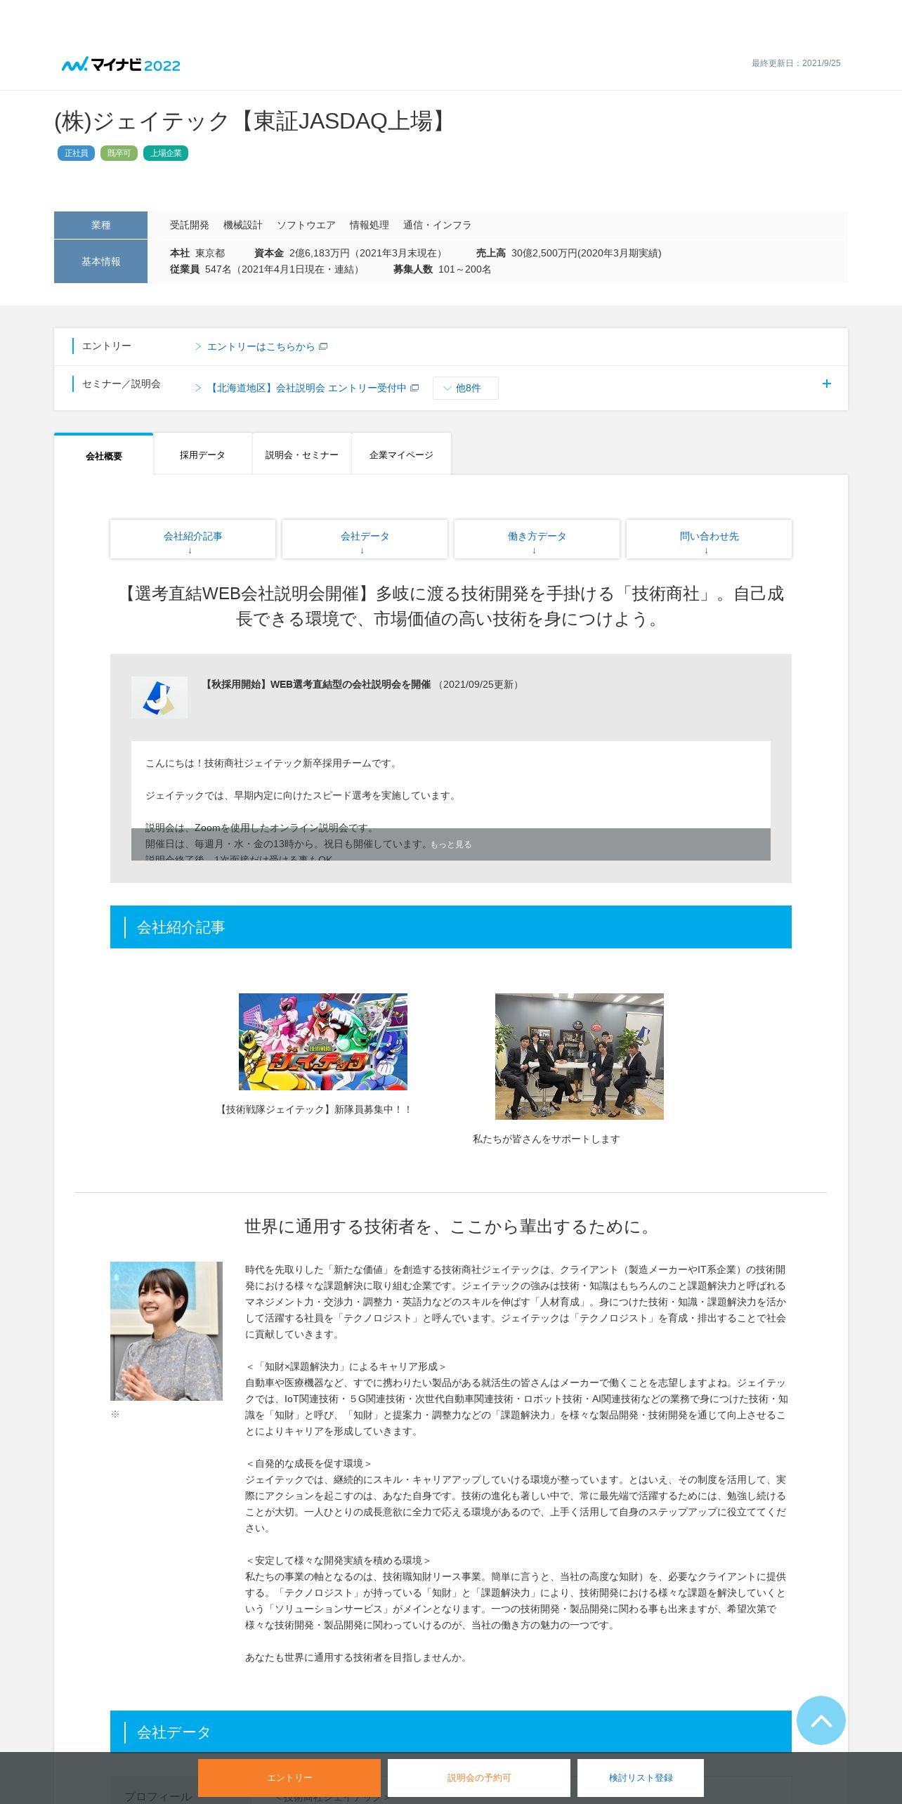902x1804 pixels.
Task: Click the 機械設計 industry label
Action: tap(243, 225)
